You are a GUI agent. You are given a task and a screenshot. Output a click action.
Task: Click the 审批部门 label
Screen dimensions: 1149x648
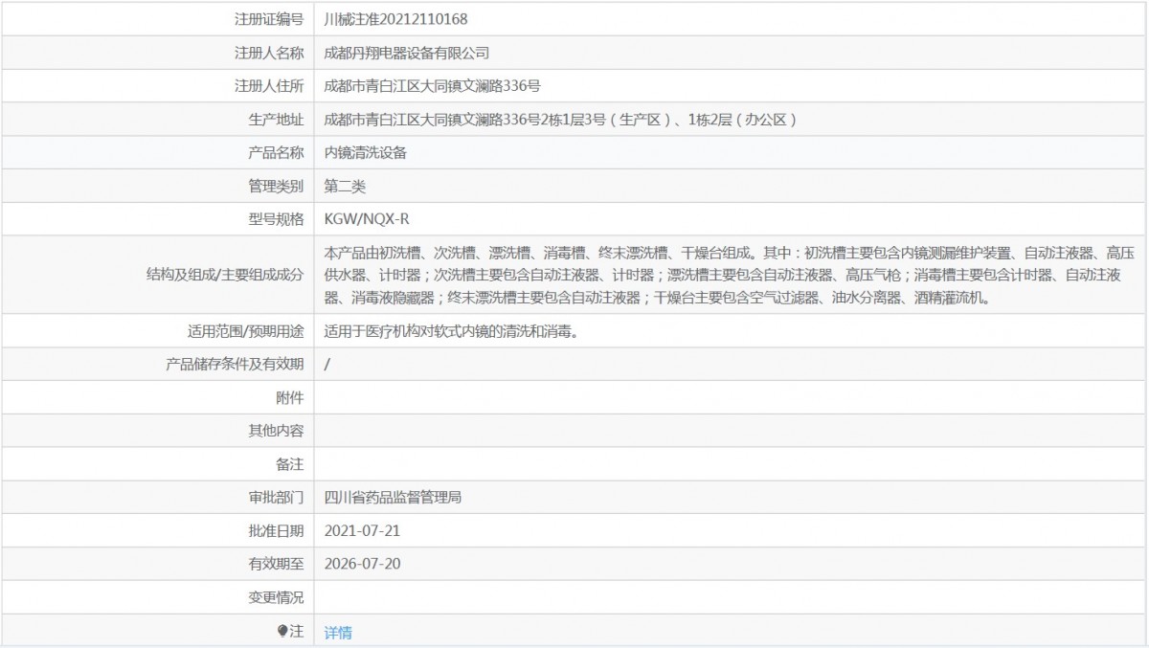276,497
